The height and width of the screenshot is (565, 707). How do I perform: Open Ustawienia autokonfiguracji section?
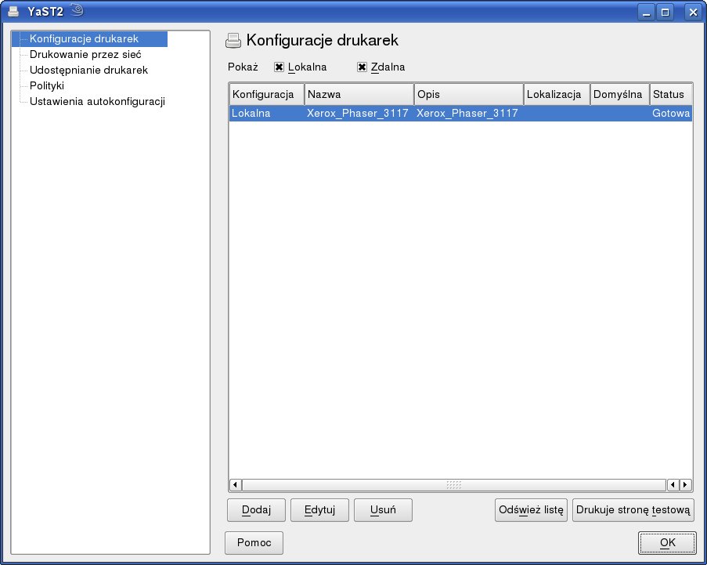97,101
